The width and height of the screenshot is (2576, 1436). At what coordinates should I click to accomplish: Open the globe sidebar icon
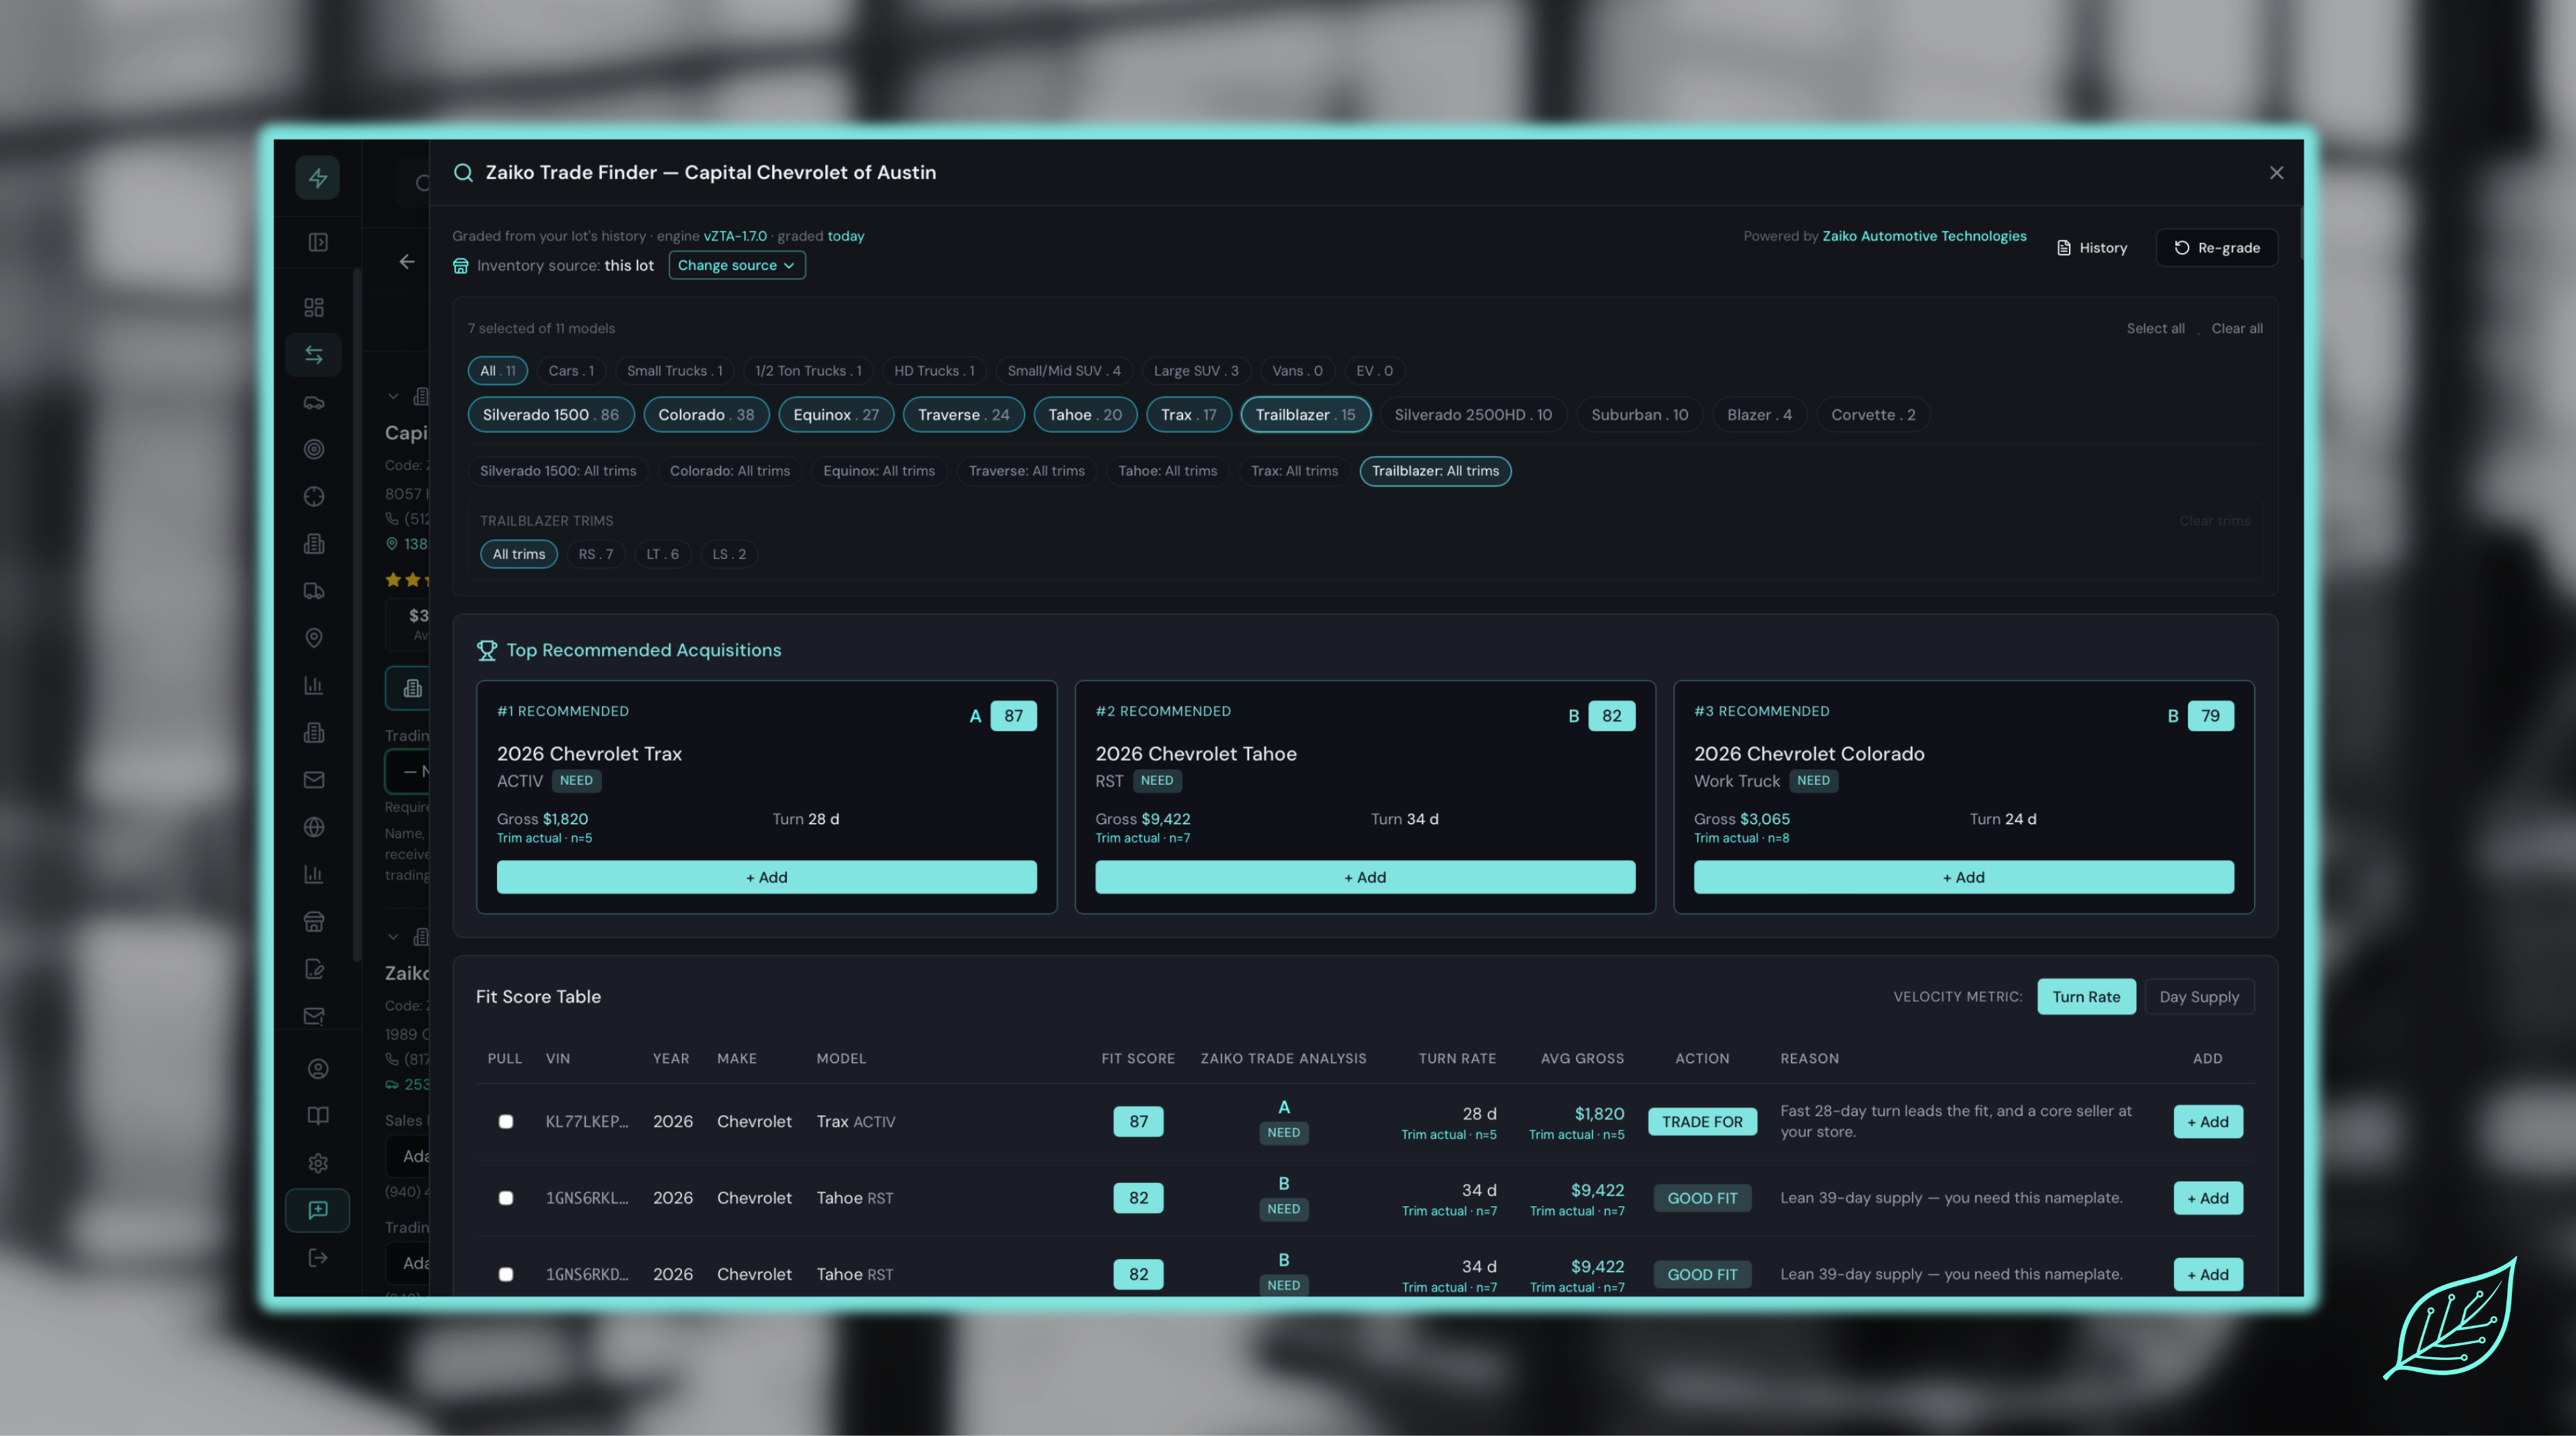[x=314, y=827]
